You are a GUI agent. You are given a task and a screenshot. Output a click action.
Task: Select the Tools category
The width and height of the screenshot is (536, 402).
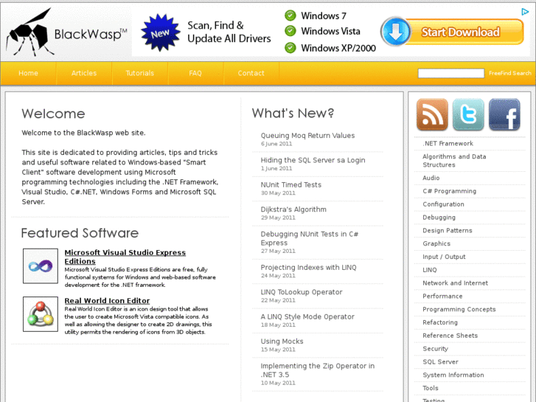[x=431, y=388]
